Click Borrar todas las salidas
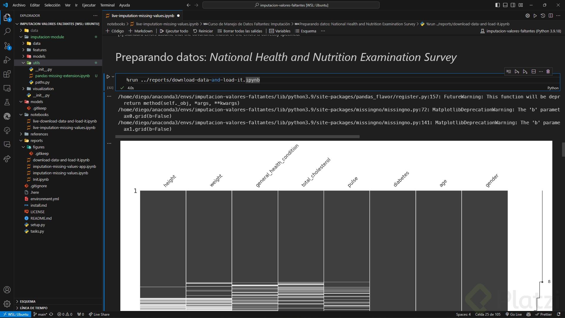The image size is (565, 318). 240,31
